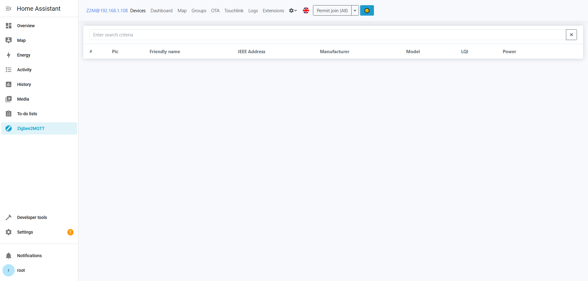Click the search criteria input field
Screen dimensions: 588x281
point(327,35)
